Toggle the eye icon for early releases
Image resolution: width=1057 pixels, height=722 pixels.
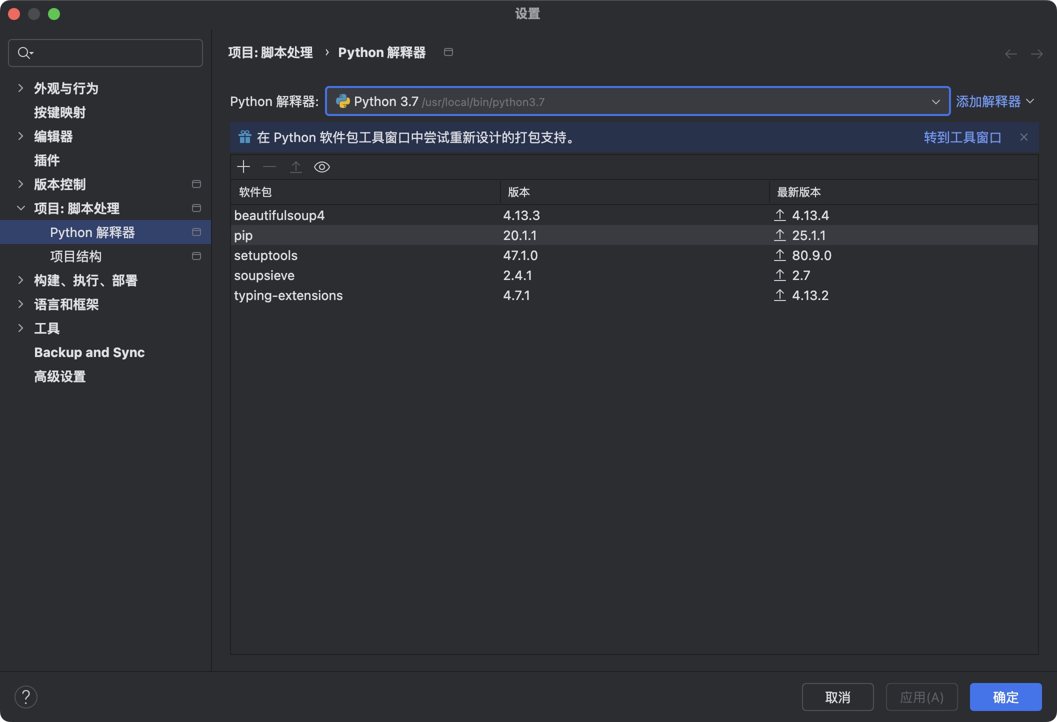[x=321, y=167]
